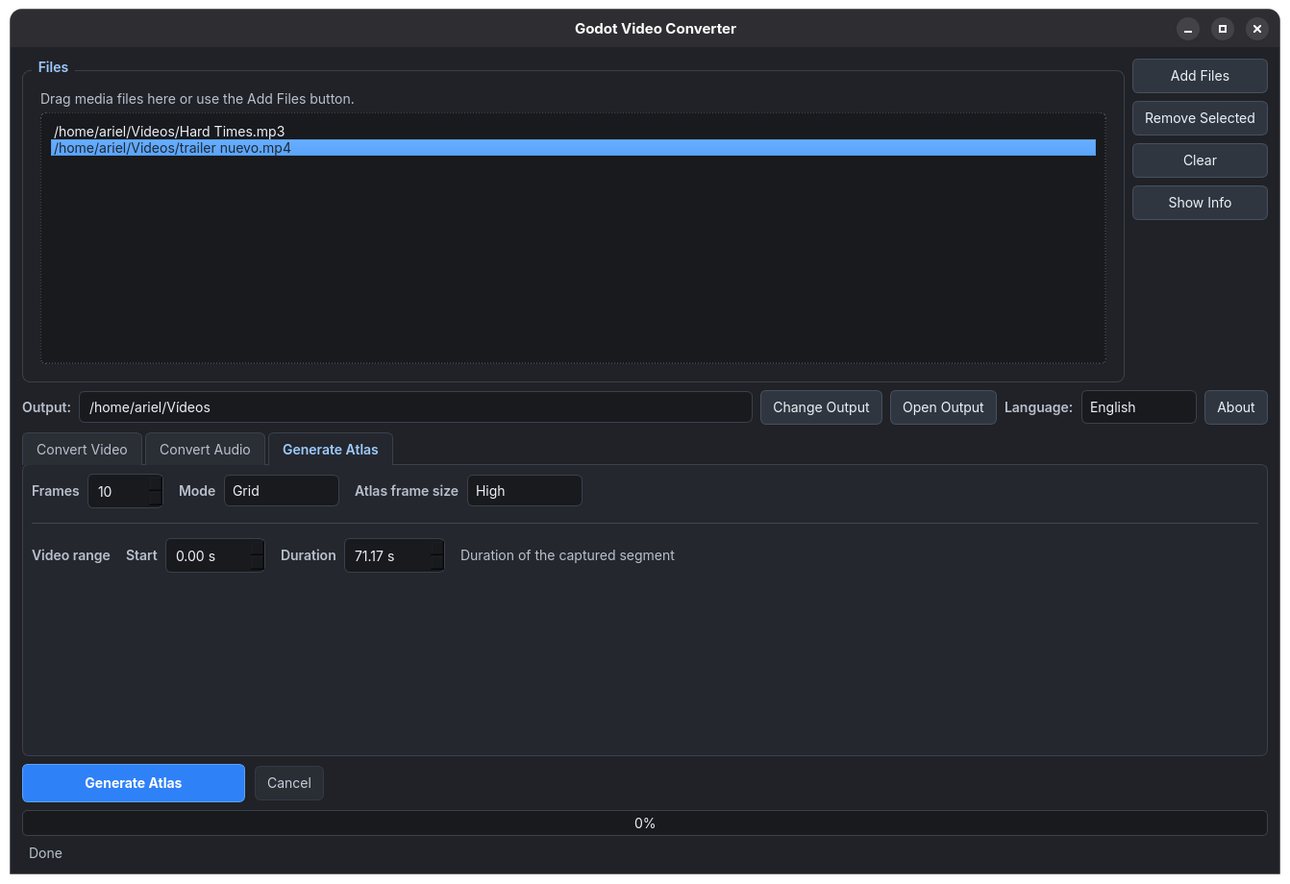
Task: Increase the Frames count with up arrow
Action: (x=155, y=483)
